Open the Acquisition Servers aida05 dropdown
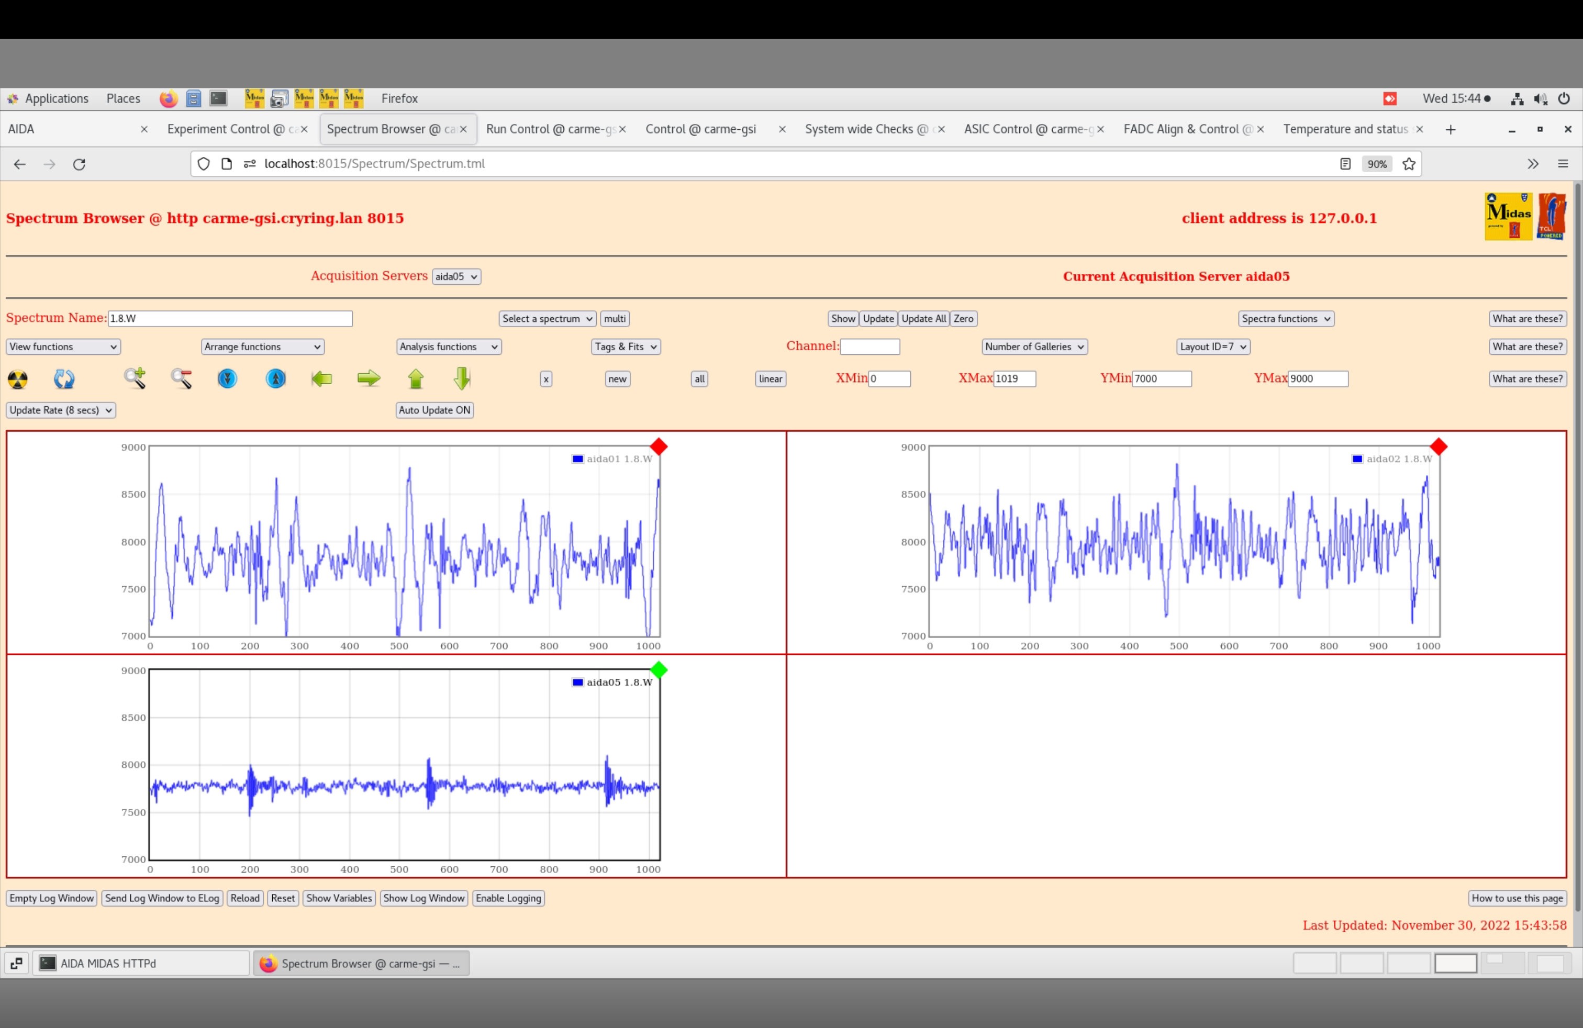 456,276
